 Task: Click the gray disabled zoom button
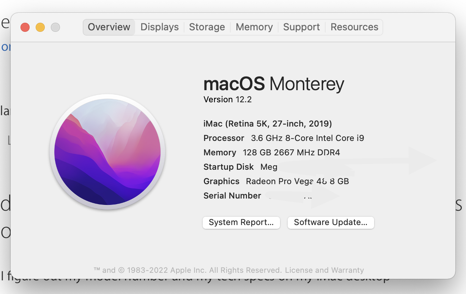(x=55, y=27)
